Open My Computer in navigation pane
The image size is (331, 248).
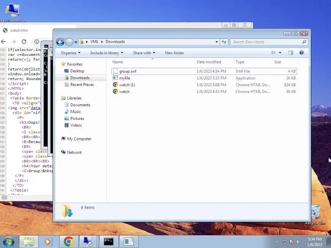pos(79,139)
